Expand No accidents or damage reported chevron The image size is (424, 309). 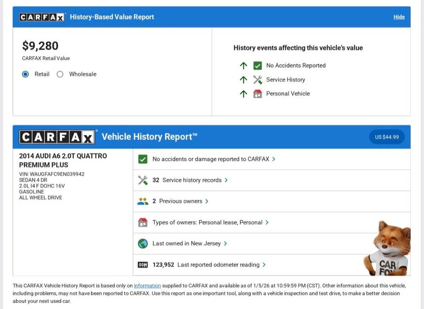coord(274,159)
